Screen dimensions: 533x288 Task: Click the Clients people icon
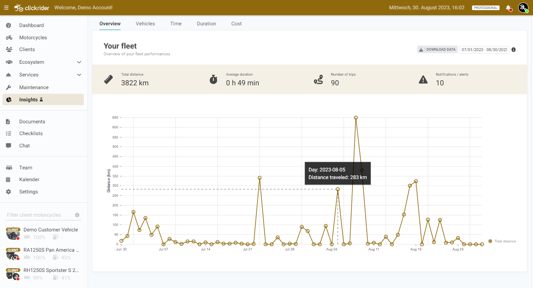pos(9,49)
